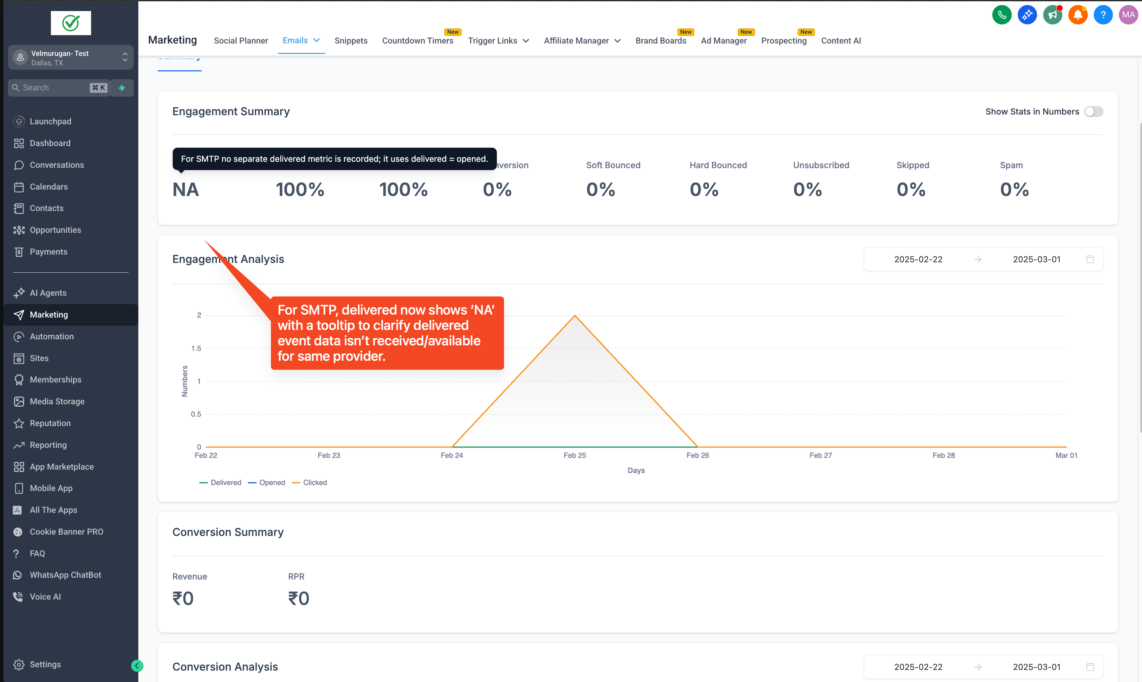Open the orange notifications bell
The image size is (1142, 682).
(1078, 15)
